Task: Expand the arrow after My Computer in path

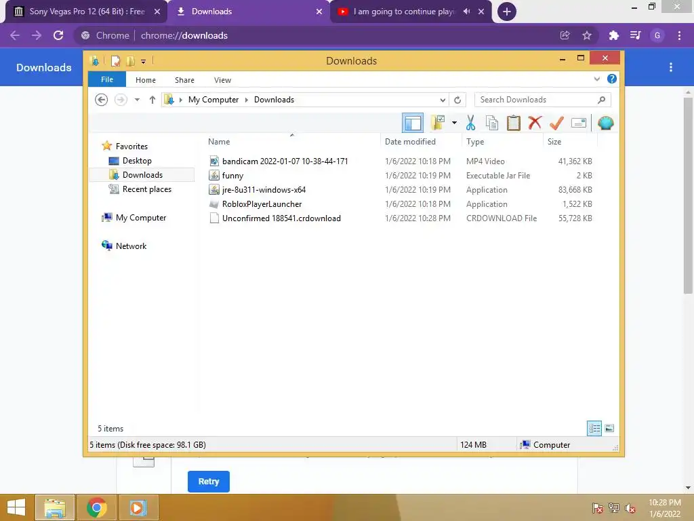Action: tap(247, 100)
